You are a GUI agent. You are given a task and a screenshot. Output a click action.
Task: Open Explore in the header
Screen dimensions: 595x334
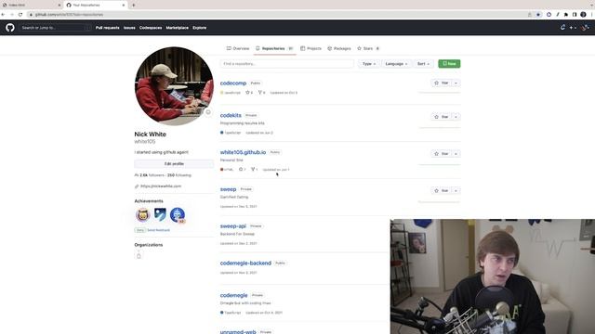click(199, 28)
